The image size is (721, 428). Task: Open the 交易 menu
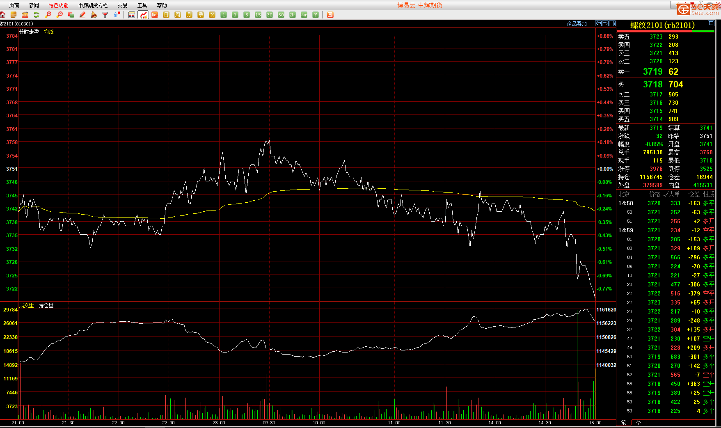pos(123,5)
